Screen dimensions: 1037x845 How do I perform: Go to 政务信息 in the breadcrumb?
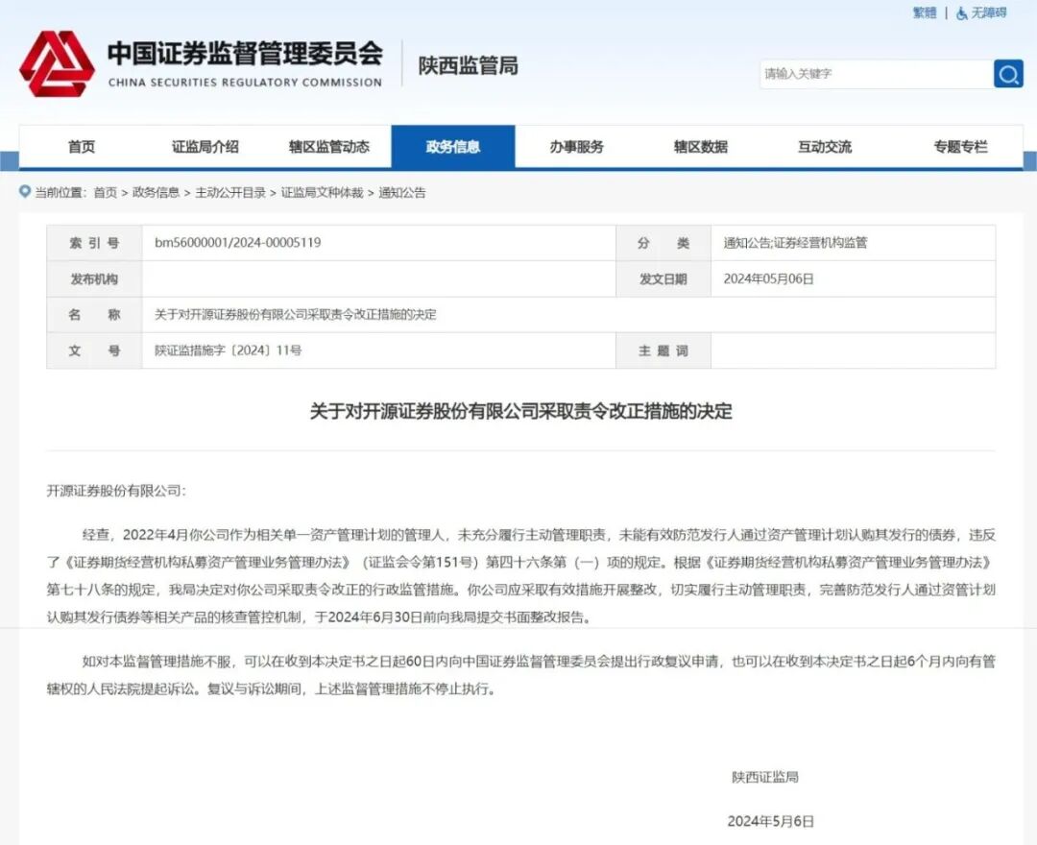pyautogui.click(x=157, y=192)
